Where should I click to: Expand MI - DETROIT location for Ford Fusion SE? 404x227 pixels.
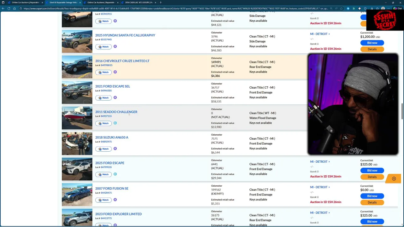pos(320,187)
